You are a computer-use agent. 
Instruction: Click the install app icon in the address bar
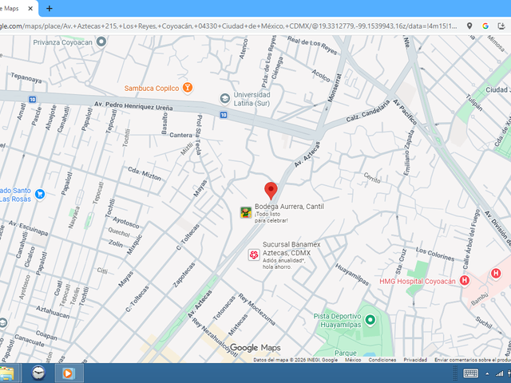(x=501, y=26)
